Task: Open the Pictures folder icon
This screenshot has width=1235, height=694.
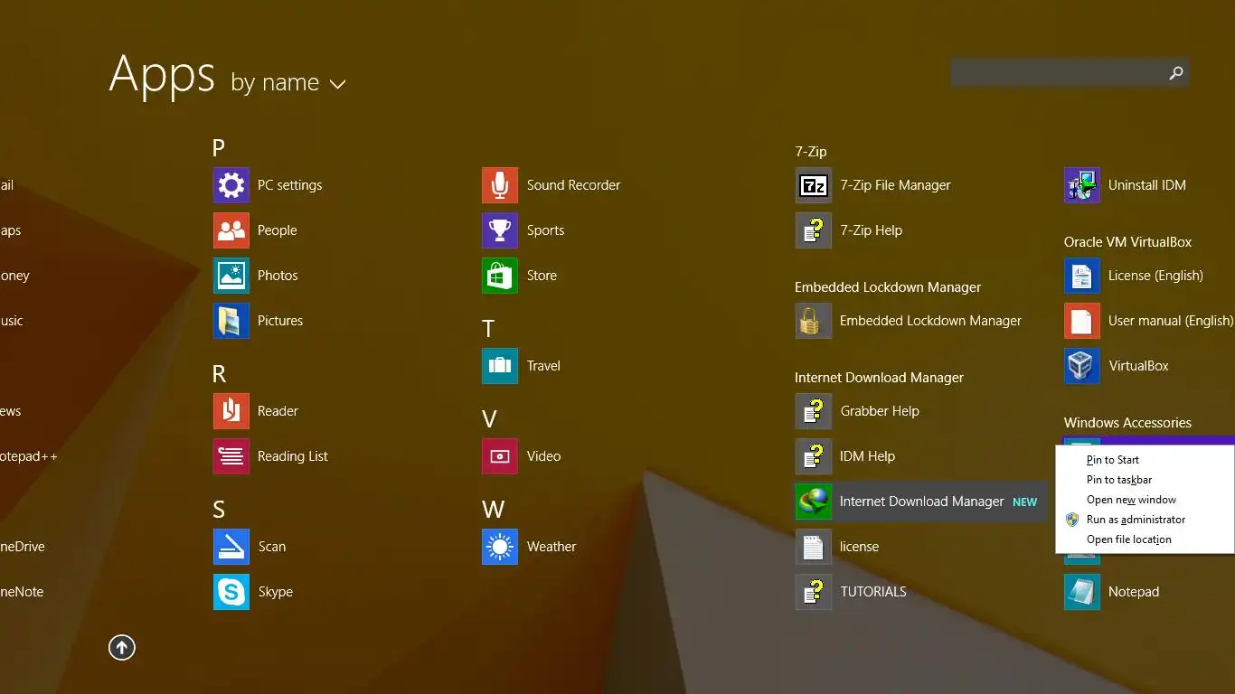Action: click(x=231, y=321)
